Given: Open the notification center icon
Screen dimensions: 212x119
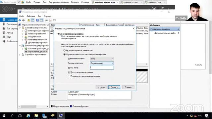Looking at the screenshot, I should (x=207, y=116).
